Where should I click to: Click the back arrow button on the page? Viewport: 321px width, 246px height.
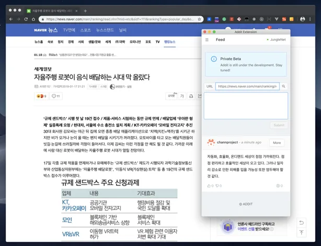click(x=301, y=222)
